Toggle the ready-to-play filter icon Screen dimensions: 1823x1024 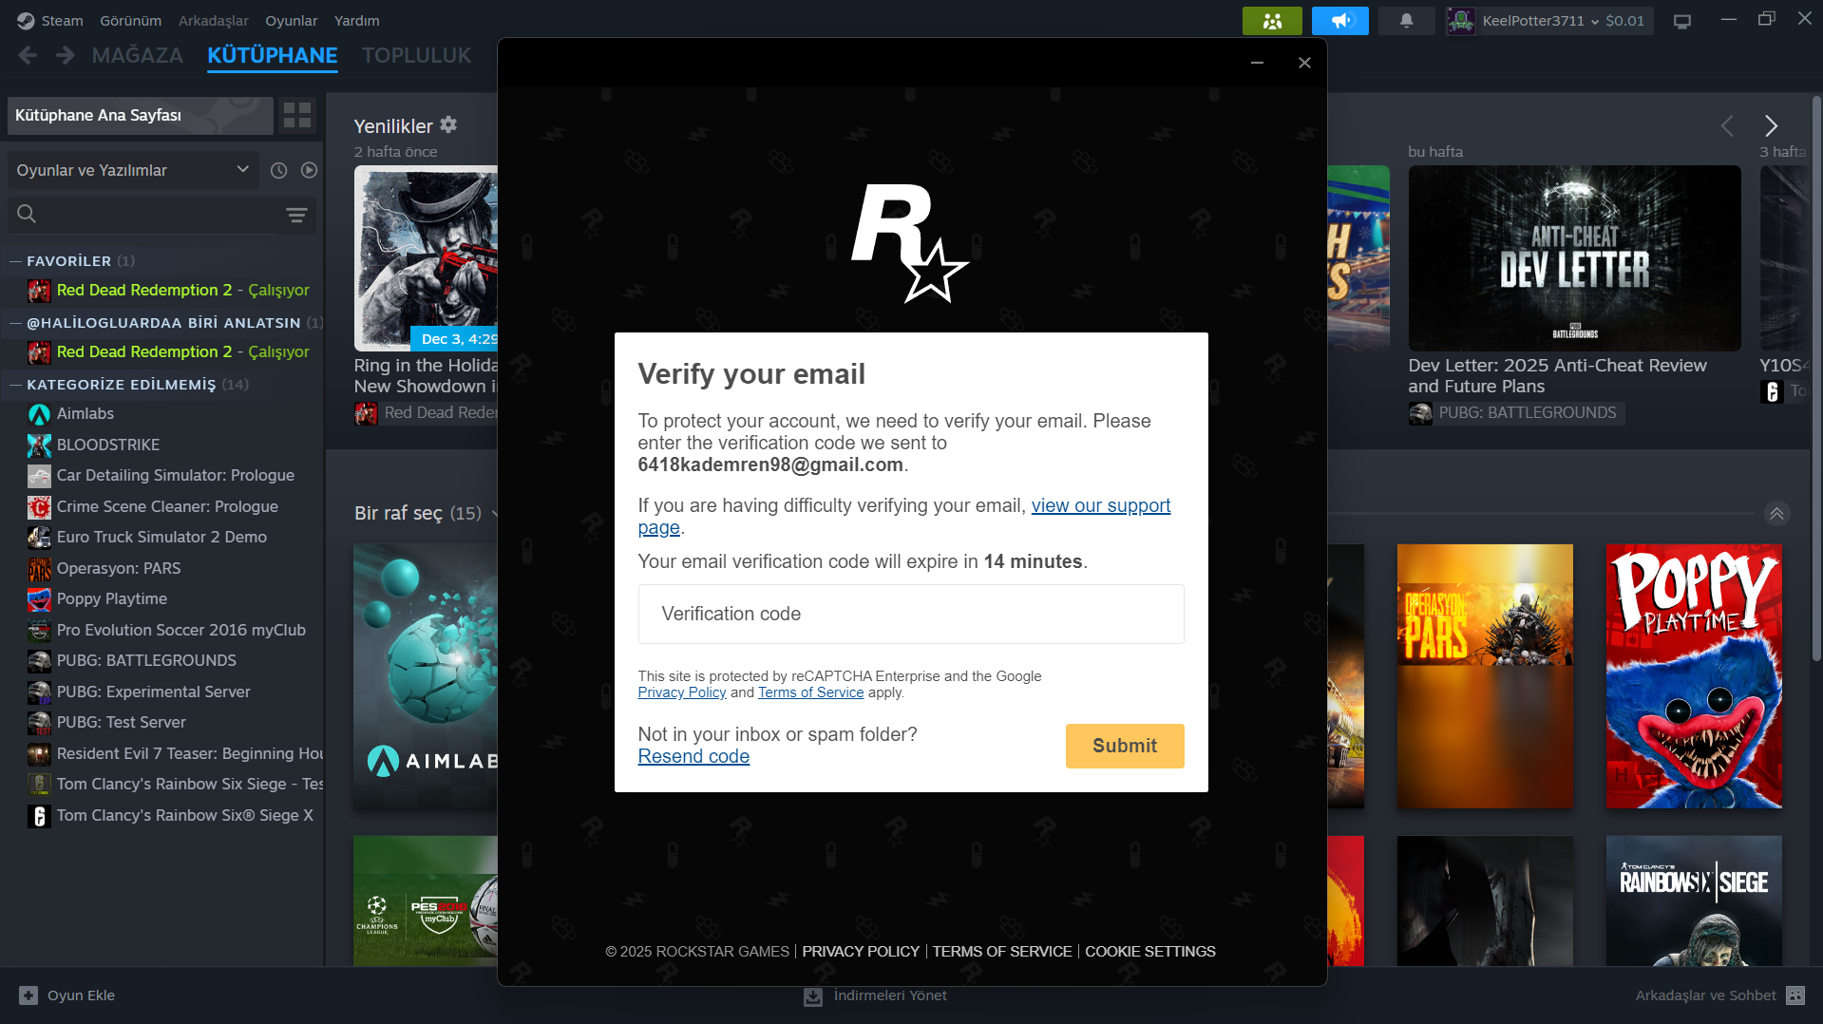[x=309, y=170]
